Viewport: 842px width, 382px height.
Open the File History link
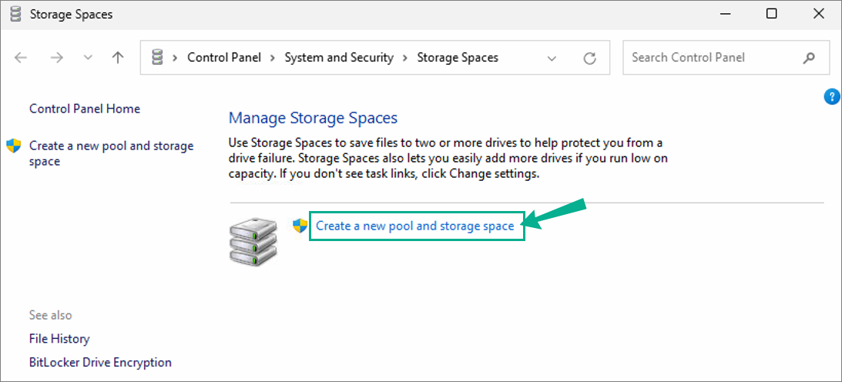[x=59, y=339]
